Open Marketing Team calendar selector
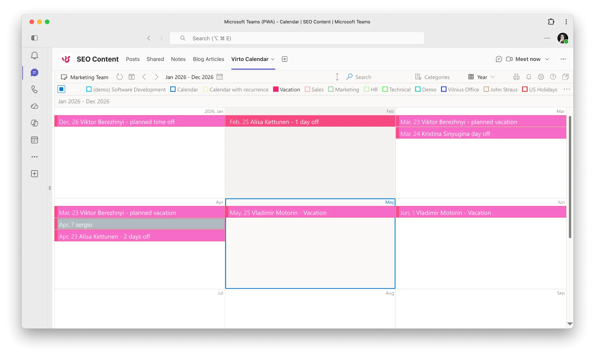This screenshot has height=357, width=595. pos(84,77)
